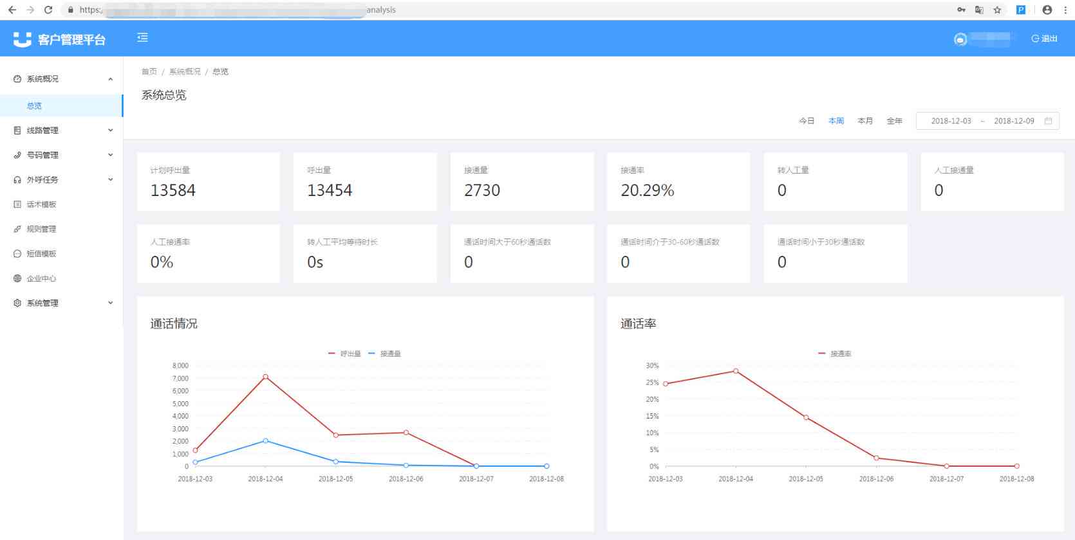Image resolution: width=1075 pixels, height=540 pixels.
Task: Switch the time range to 本月
Action: [865, 121]
